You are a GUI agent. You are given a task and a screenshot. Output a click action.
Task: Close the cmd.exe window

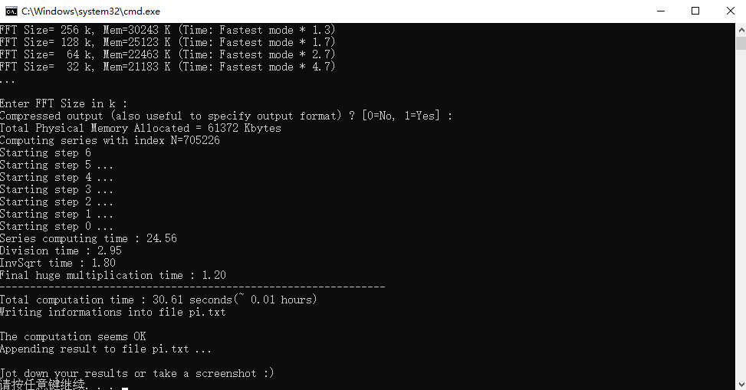[731, 11]
